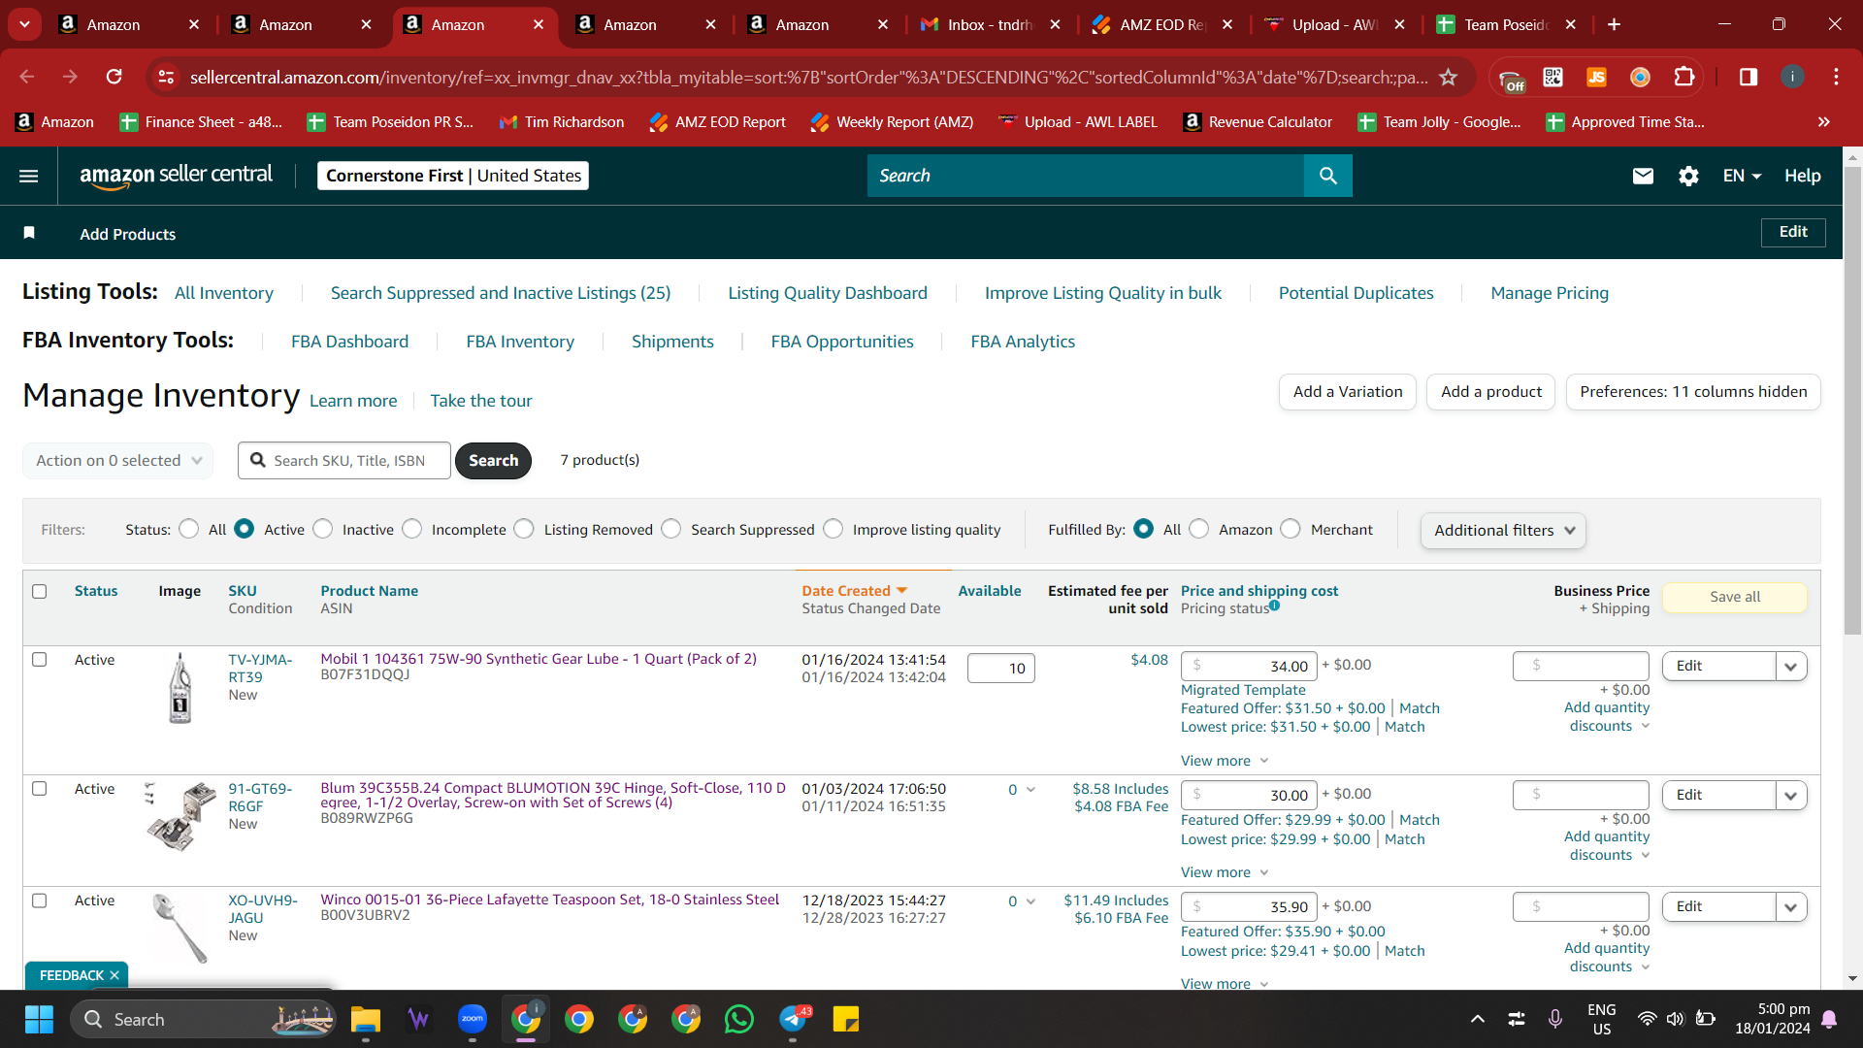The image size is (1863, 1048).
Task: Open File Explorer from the taskbar
Action: coord(366,1019)
